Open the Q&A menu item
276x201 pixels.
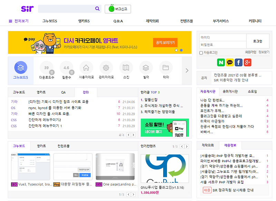pyautogui.click(x=118, y=21)
